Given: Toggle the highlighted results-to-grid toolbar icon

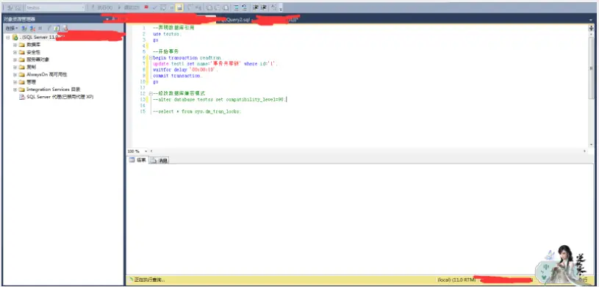Looking at the screenshot, I should [179, 7].
